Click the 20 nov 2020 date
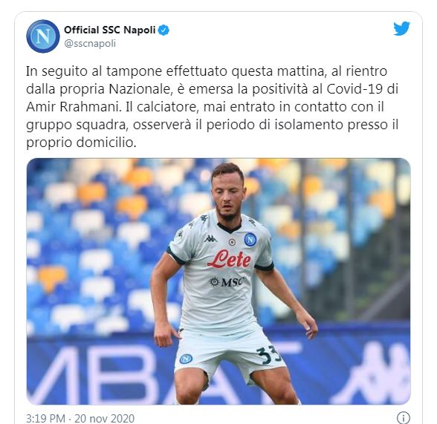 (x=104, y=419)
